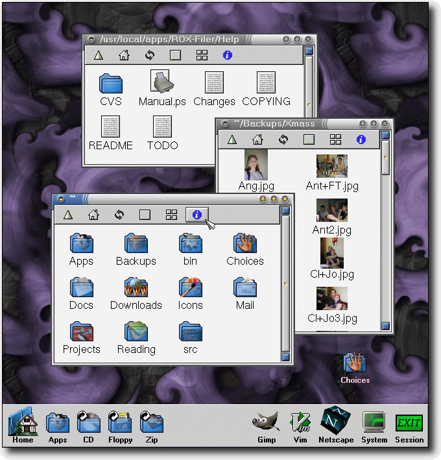Go up a directory in the home window
The width and height of the screenshot is (441, 460).
tap(68, 215)
